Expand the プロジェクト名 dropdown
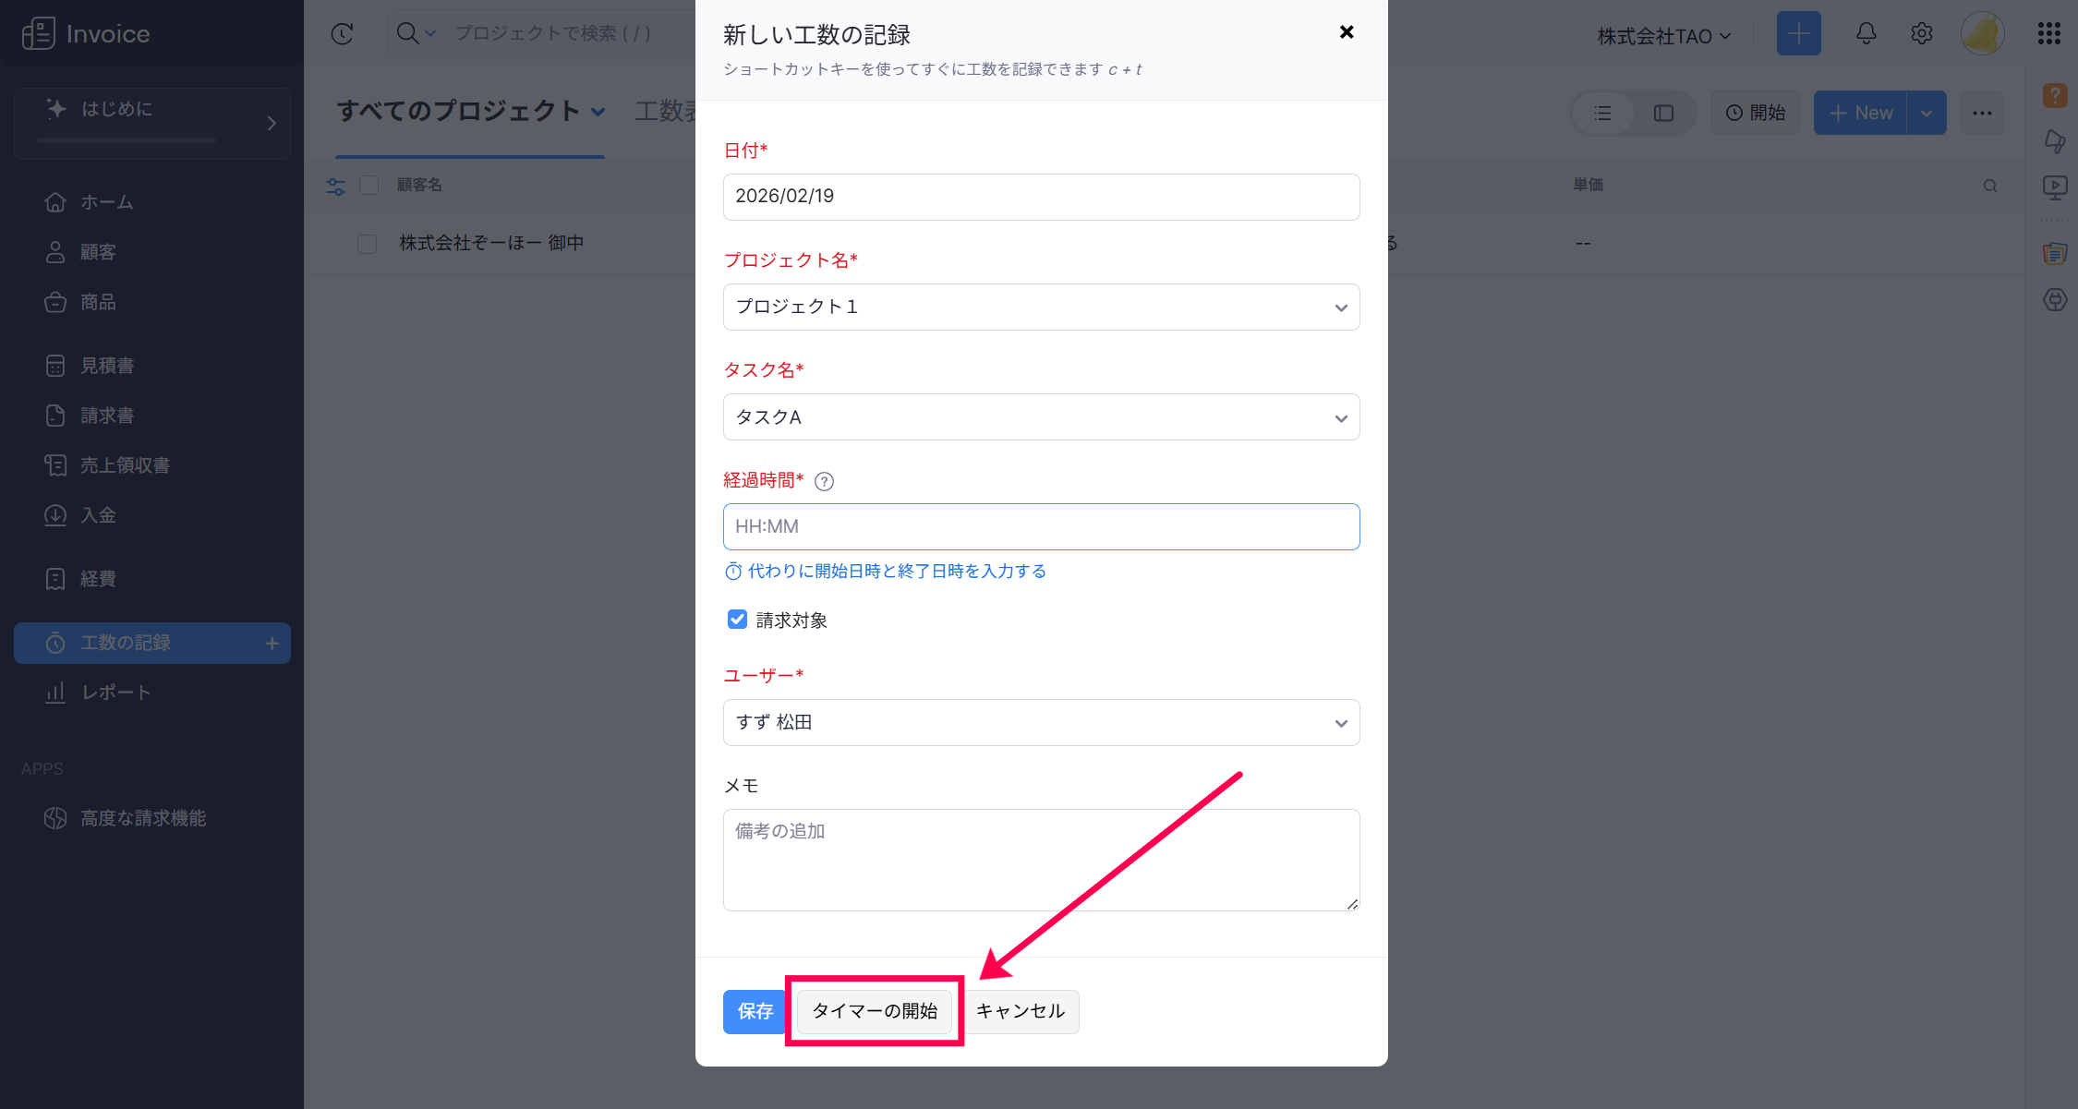Image resolution: width=2078 pixels, height=1109 pixels. pos(1041,307)
